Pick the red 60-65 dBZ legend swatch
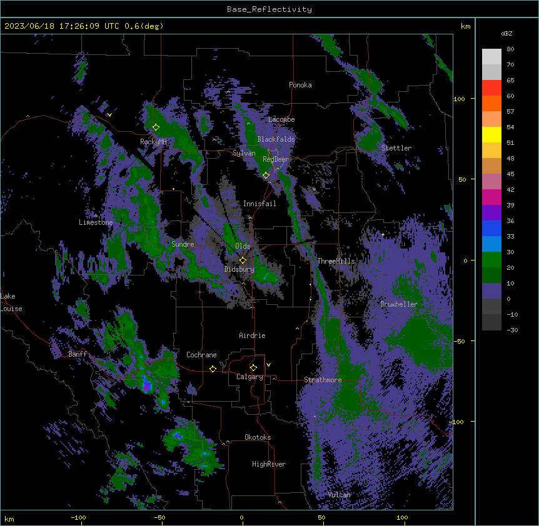This screenshot has height=526, width=539. [x=491, y=88]
